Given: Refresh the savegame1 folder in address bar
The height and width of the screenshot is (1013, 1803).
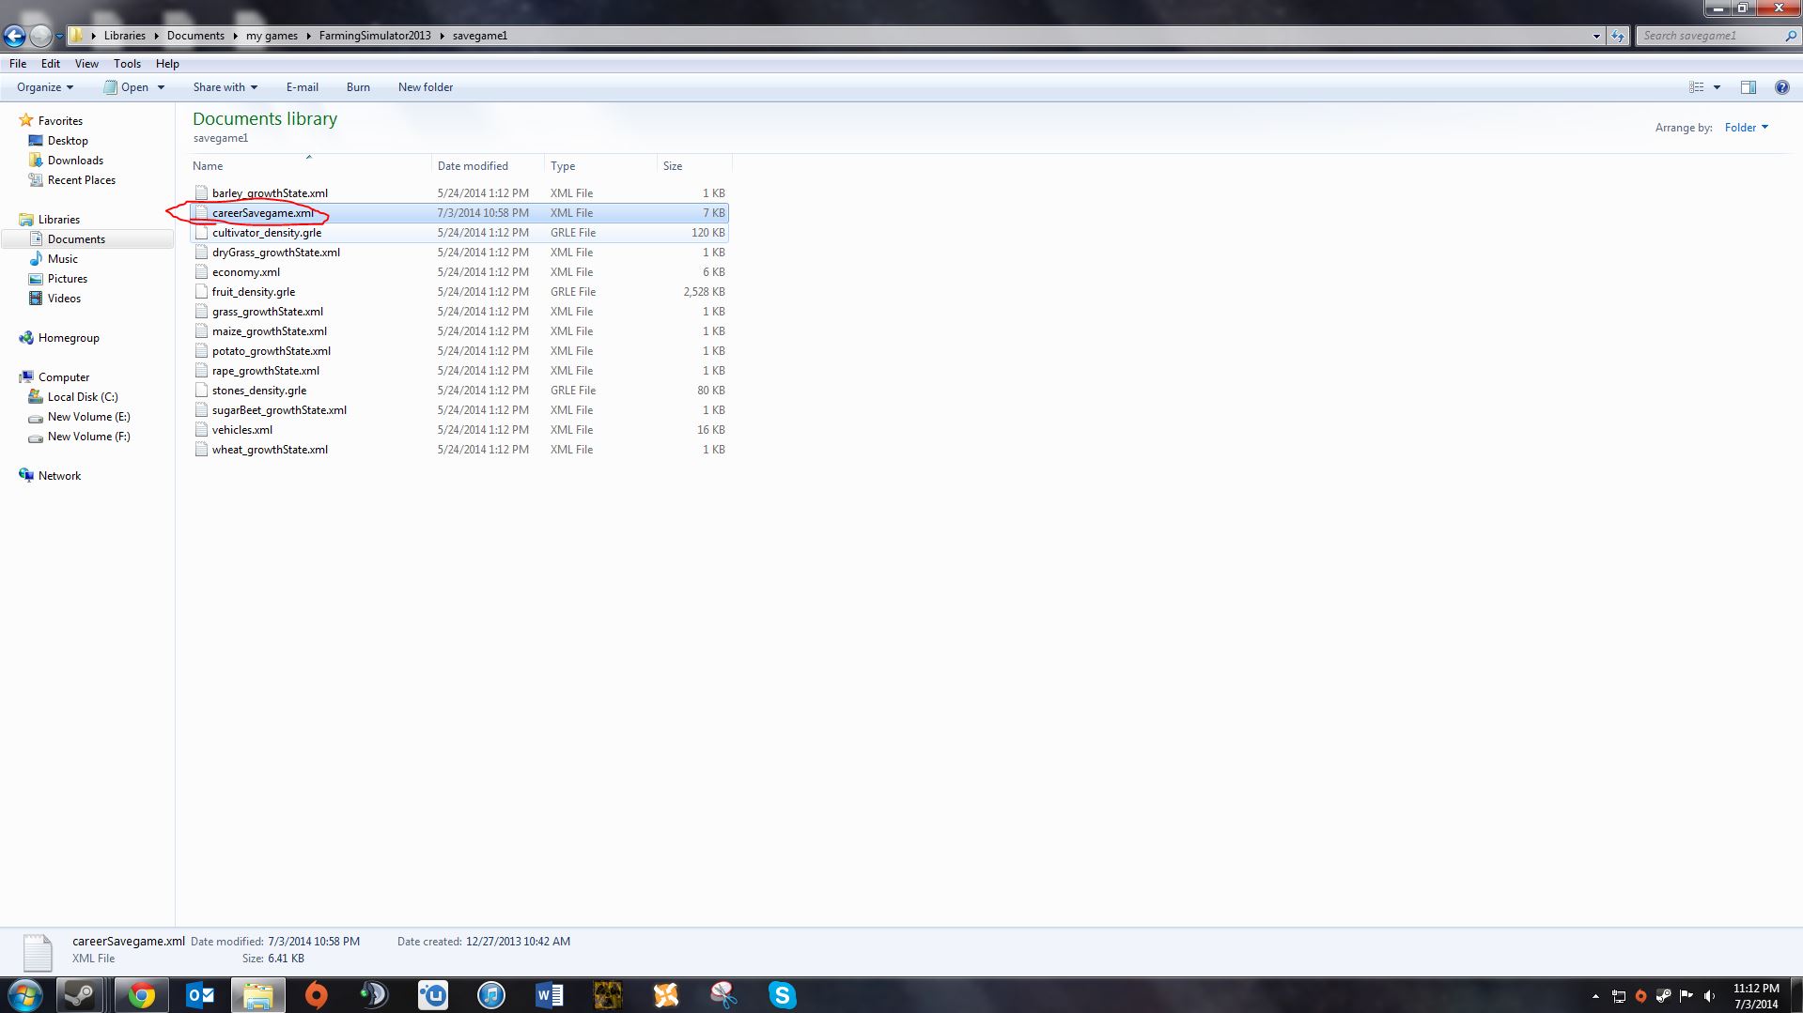Looking at the screenshot, I should [1617, 36].
